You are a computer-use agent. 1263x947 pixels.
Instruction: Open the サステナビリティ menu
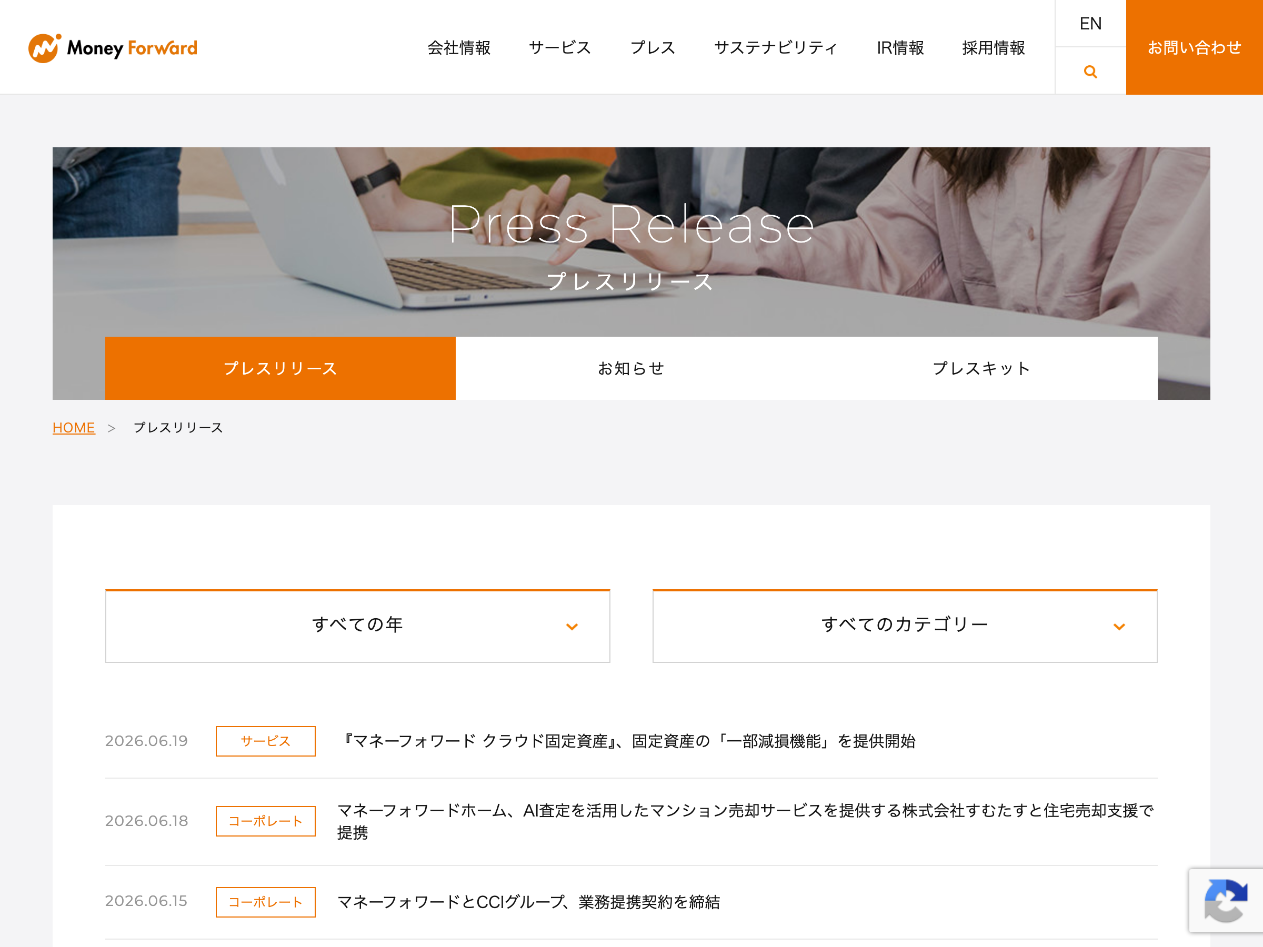click(x=775, y=47)
